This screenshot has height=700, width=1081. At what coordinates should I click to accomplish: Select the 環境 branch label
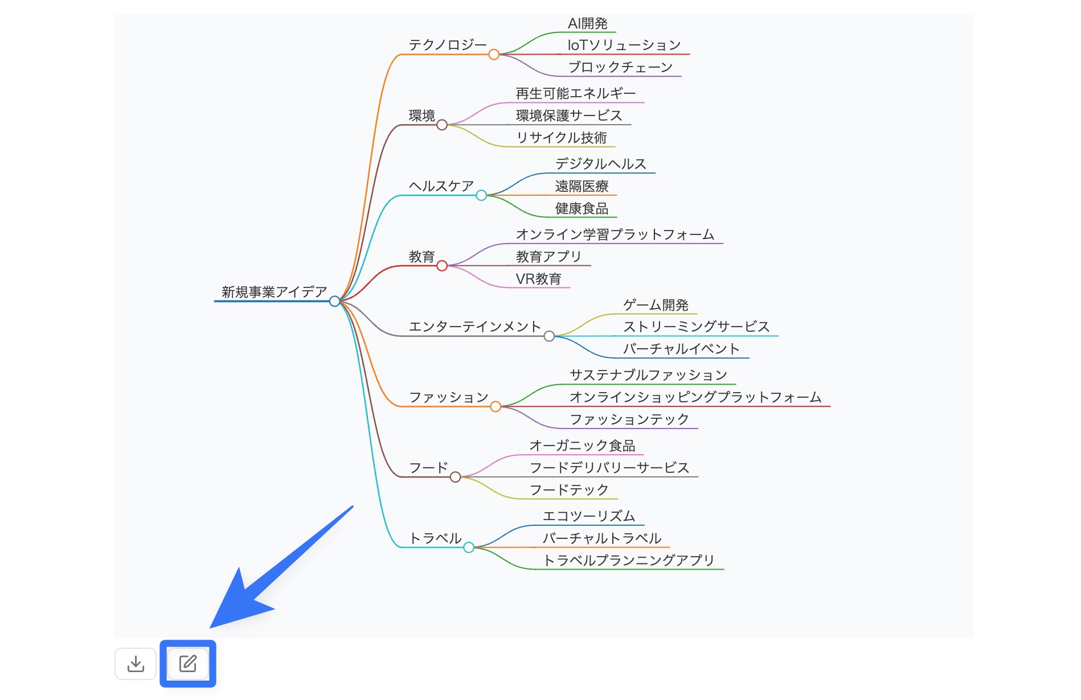point(422,116)
